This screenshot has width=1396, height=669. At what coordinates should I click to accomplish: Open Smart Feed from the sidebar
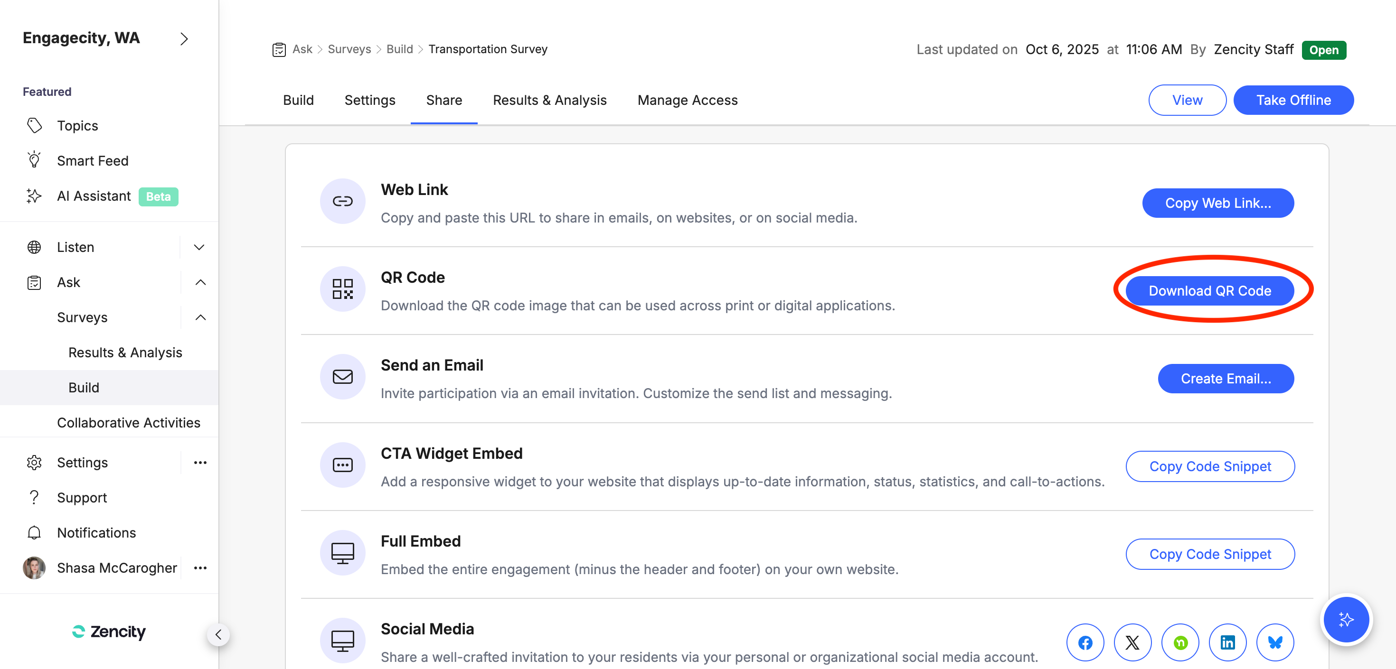[93, 161]
